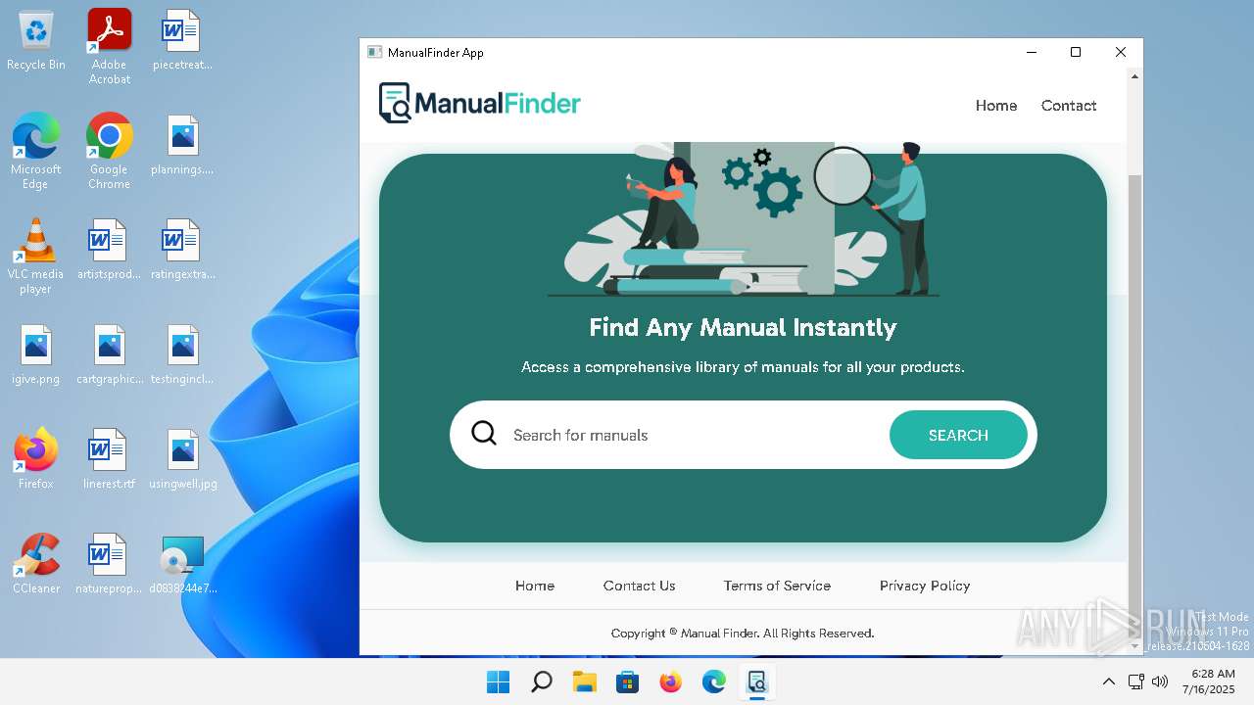The height and width of the screenshot is (705, 1254).
Task: Click the magnifier icon in search box
Action: [x=484, y=433]
